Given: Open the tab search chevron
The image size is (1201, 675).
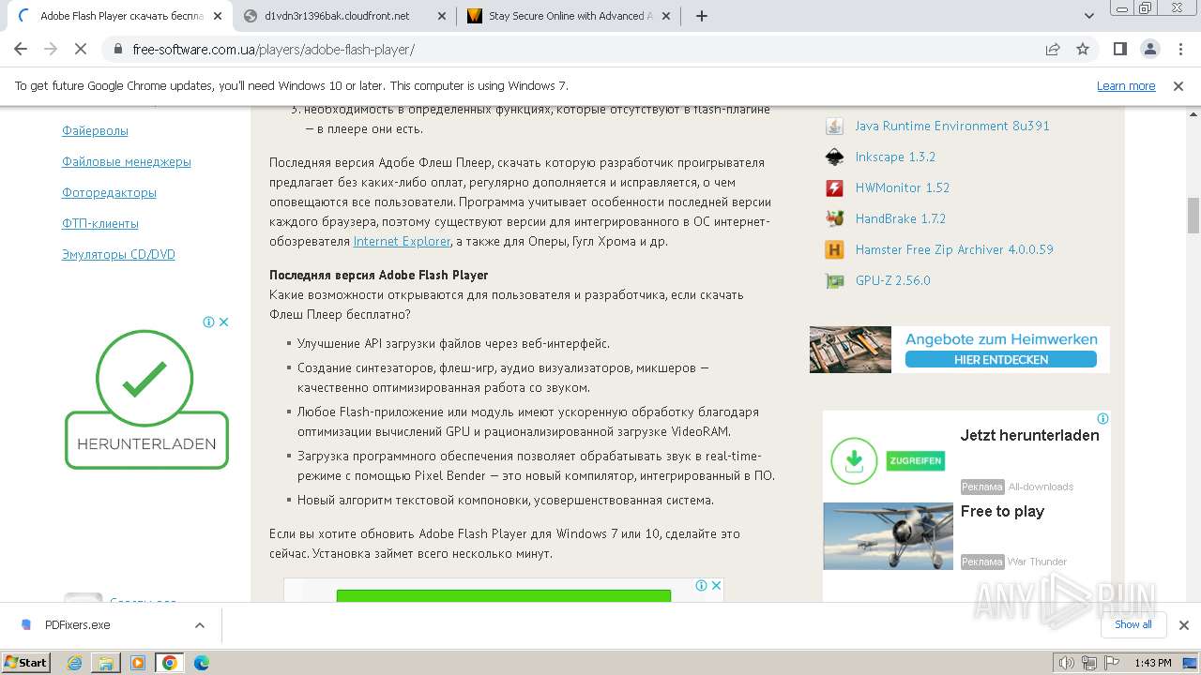Looking at the screenshot, I should [x=1089, y=16].
